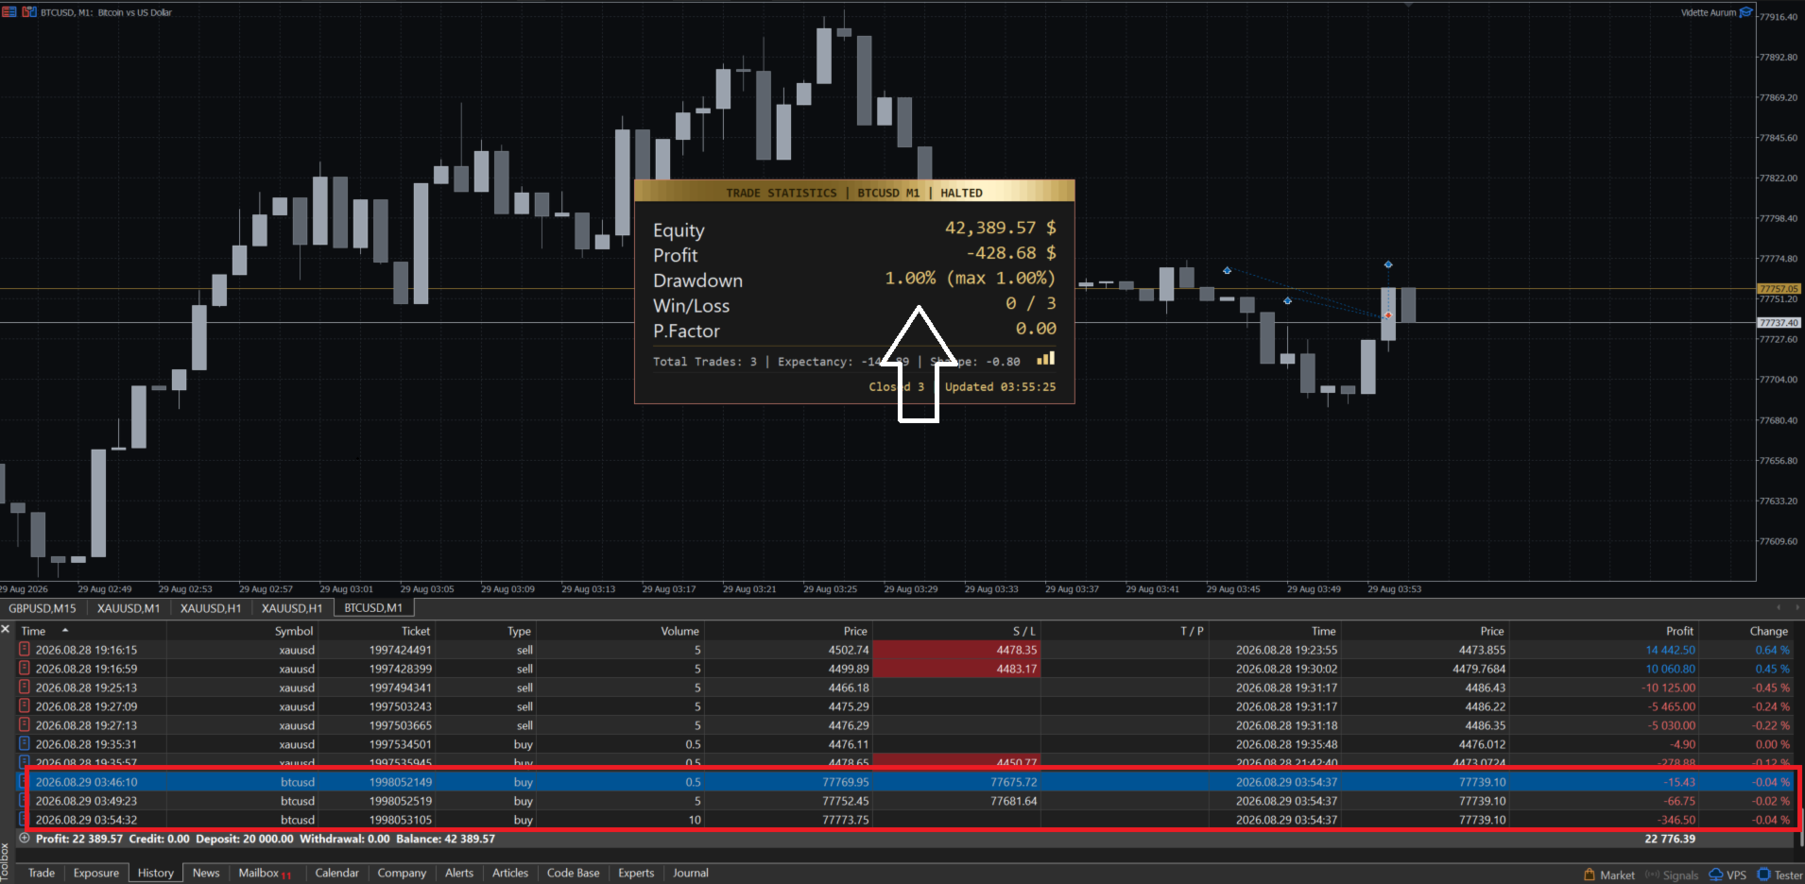This screenshot has width=1805, height=884.
Task: Open the GBPUSD,M15 chart tab
Action: [43, 608]
